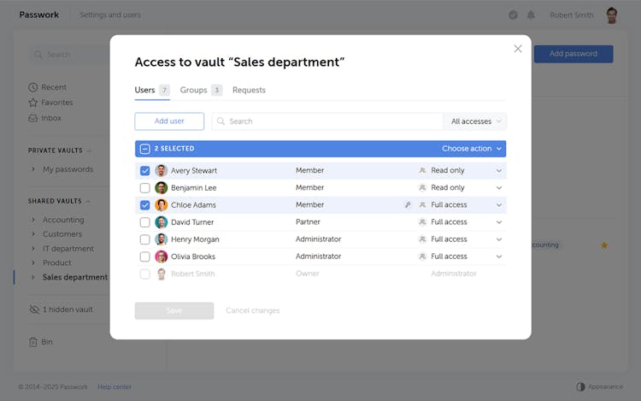Click the Add user button

point(169,121)
